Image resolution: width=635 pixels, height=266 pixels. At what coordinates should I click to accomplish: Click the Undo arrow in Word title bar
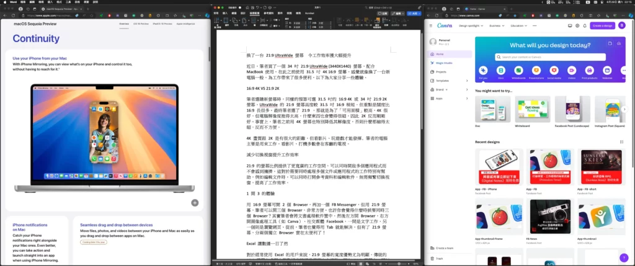257,7
